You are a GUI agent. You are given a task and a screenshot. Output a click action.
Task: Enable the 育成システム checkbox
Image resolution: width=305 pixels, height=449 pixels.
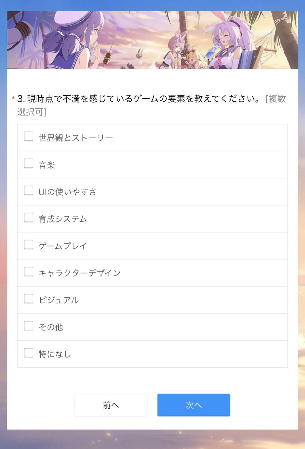tap(28, 218)
